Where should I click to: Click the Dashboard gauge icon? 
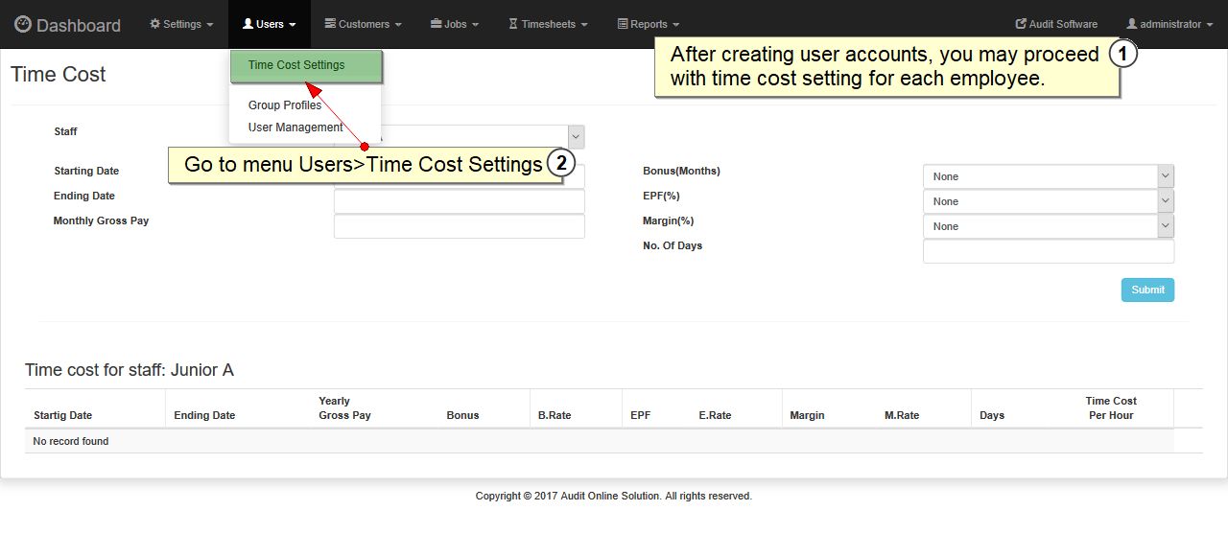pos(23,25)
